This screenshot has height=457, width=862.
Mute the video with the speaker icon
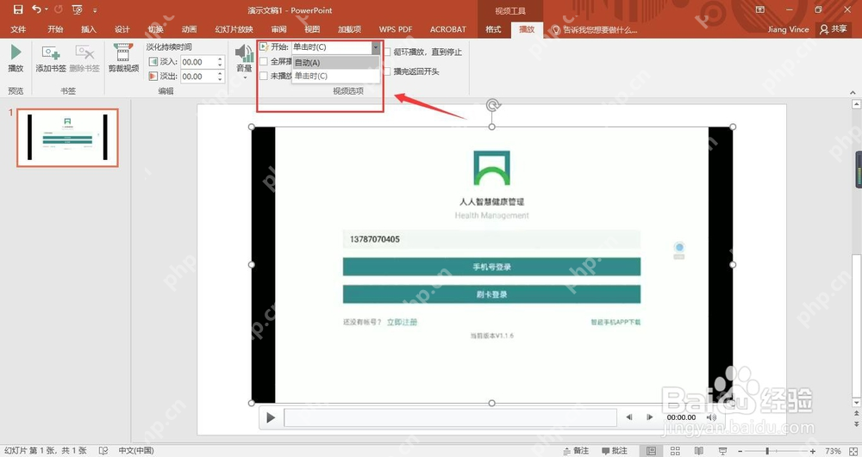coord(715,417)
